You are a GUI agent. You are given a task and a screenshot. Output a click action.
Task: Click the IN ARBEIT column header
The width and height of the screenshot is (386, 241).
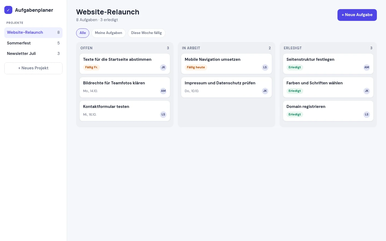point(227,48)
